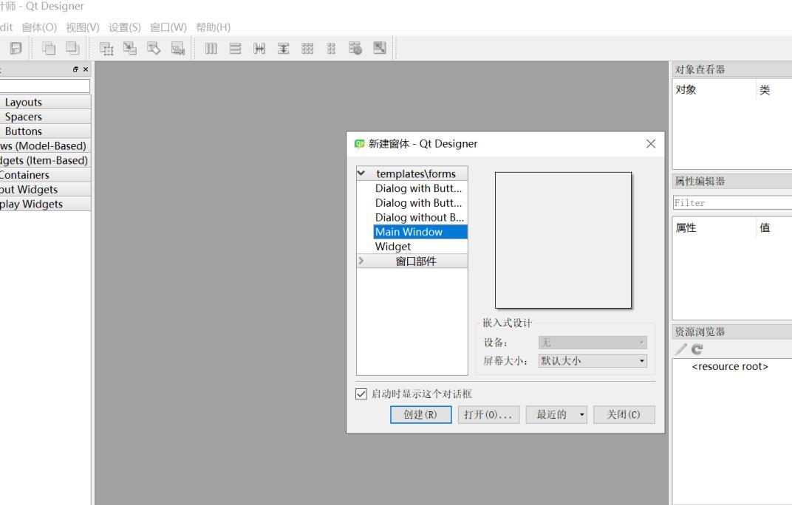Collapse the templates\forms tree group
792x505 pixels.
[x=361, y=174]
